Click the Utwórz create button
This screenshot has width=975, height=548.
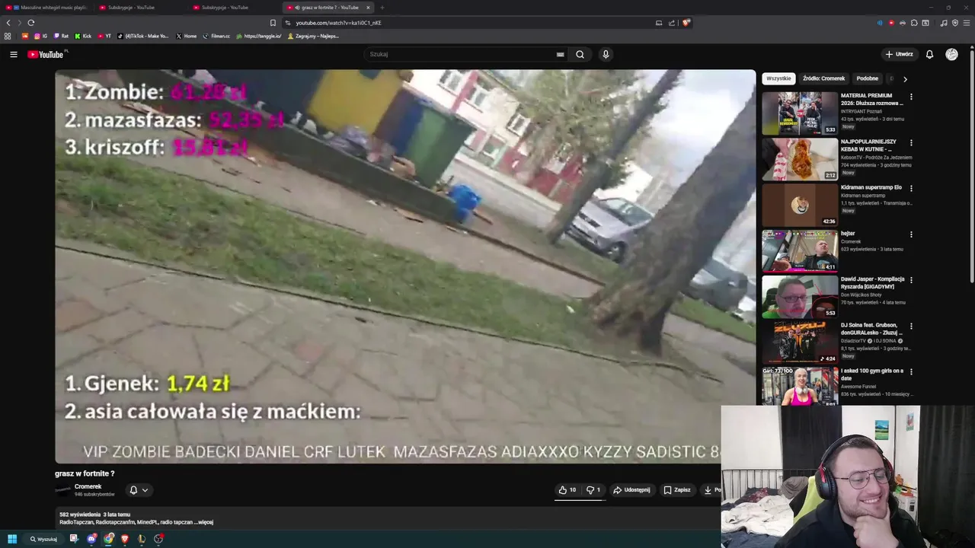click(899, 54)
